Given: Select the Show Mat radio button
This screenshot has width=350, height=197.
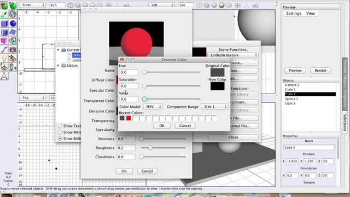Looking at the screenshot, I should (60, 132).
